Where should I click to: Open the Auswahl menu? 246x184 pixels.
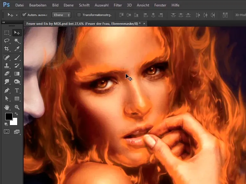click(x=101, y=5)
